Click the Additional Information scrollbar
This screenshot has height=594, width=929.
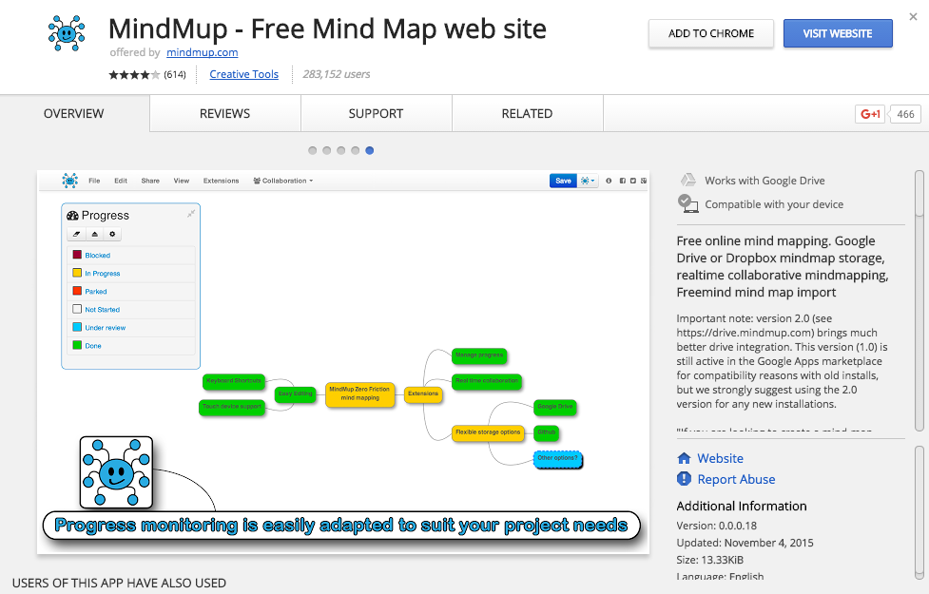(x=919, y=513)
